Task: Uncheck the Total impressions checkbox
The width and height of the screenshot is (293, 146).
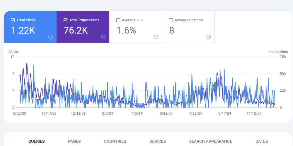Action: click(x=65, y=20)
